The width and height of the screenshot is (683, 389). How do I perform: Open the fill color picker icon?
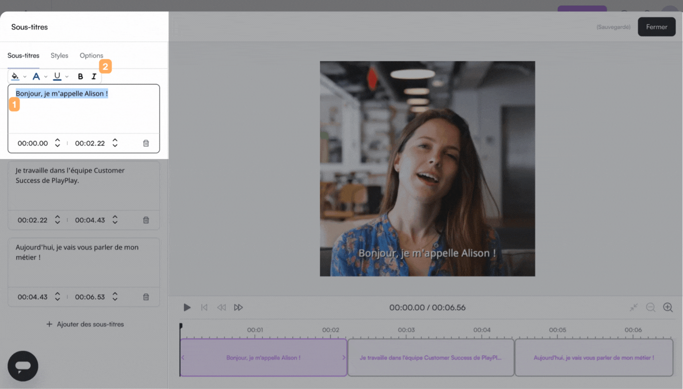(x=15, y=76)
